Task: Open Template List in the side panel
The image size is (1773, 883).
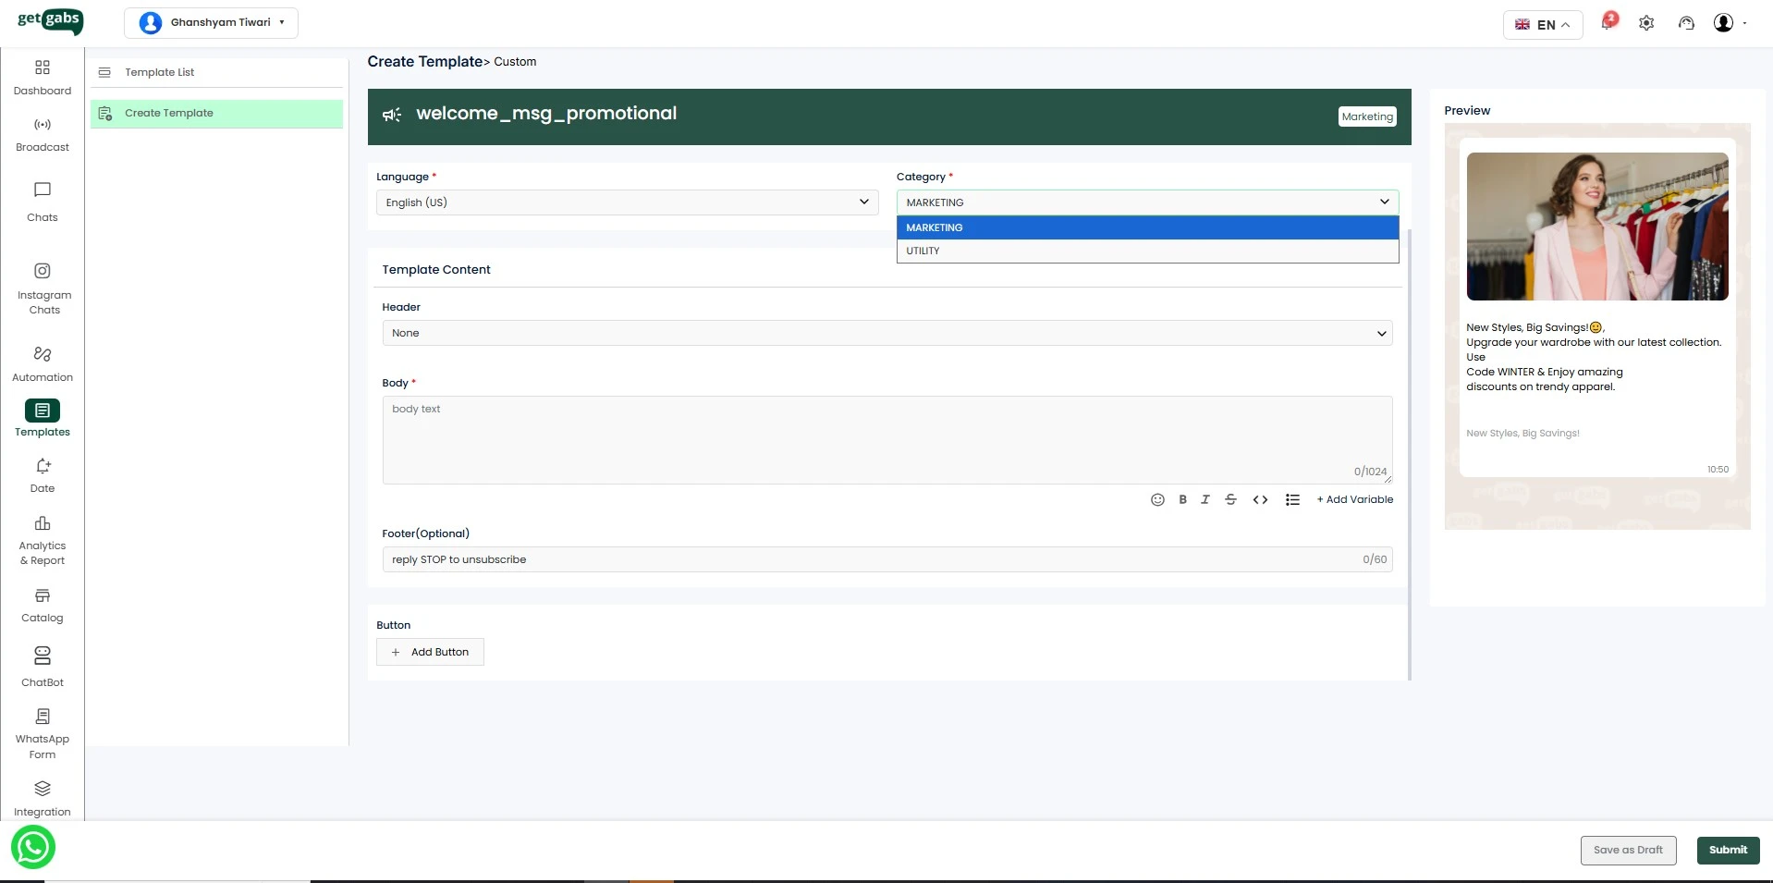Action: tap(160, 72)
